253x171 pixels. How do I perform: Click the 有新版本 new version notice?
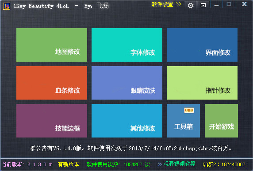pyautogui.click(x=69, y=164)
